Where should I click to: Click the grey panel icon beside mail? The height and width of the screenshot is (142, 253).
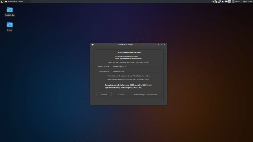230,2
